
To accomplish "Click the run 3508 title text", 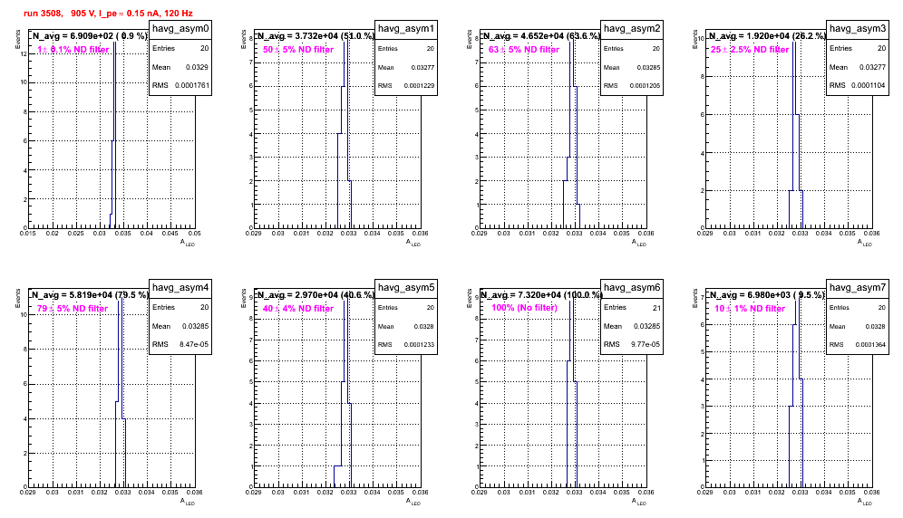I will coord(108,14).
